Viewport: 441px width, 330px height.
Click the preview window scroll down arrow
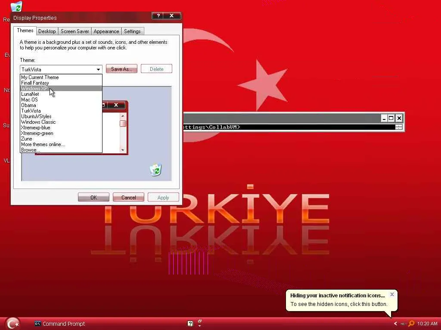click(x=123, y=150)
